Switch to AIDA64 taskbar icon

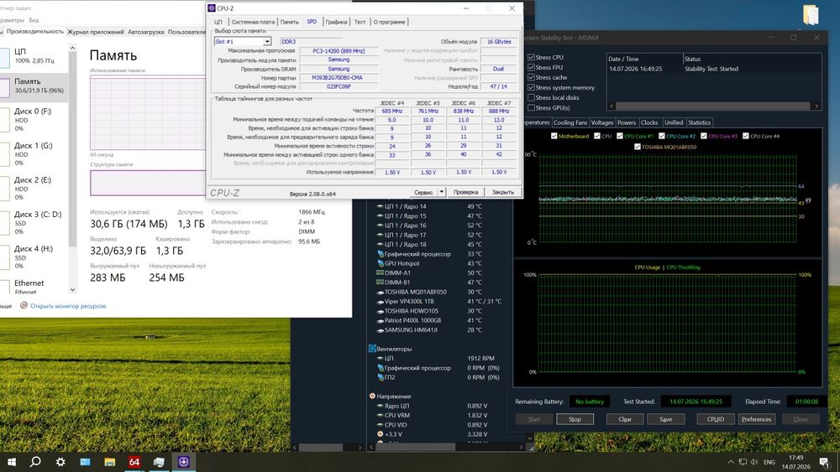point(134,462)
